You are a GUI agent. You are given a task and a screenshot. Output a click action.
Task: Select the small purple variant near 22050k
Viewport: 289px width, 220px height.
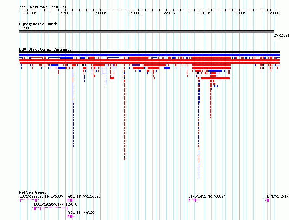pyautogui.click(x=187, y=58)
